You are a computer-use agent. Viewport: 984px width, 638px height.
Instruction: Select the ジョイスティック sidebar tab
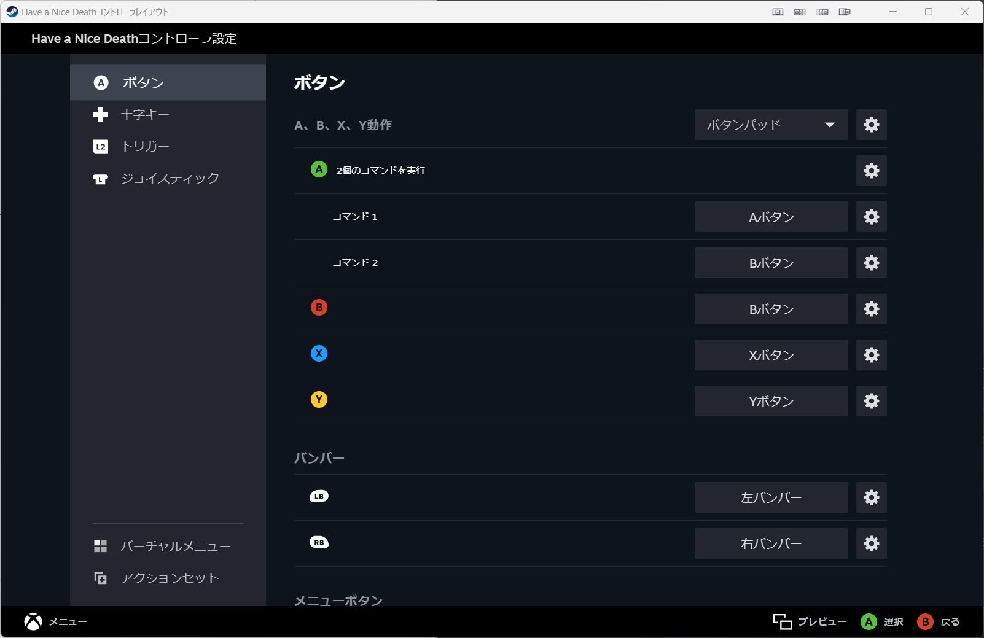[168, 178]
